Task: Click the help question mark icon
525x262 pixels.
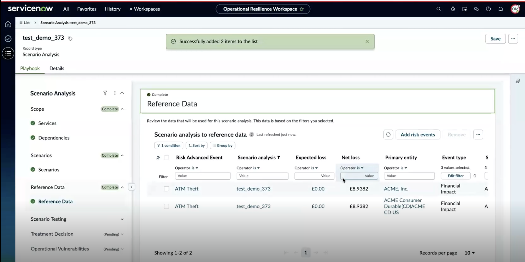Action: click(488, 9)
